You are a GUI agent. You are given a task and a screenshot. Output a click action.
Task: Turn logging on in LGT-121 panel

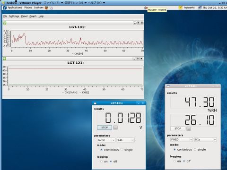tap(175, 161)
